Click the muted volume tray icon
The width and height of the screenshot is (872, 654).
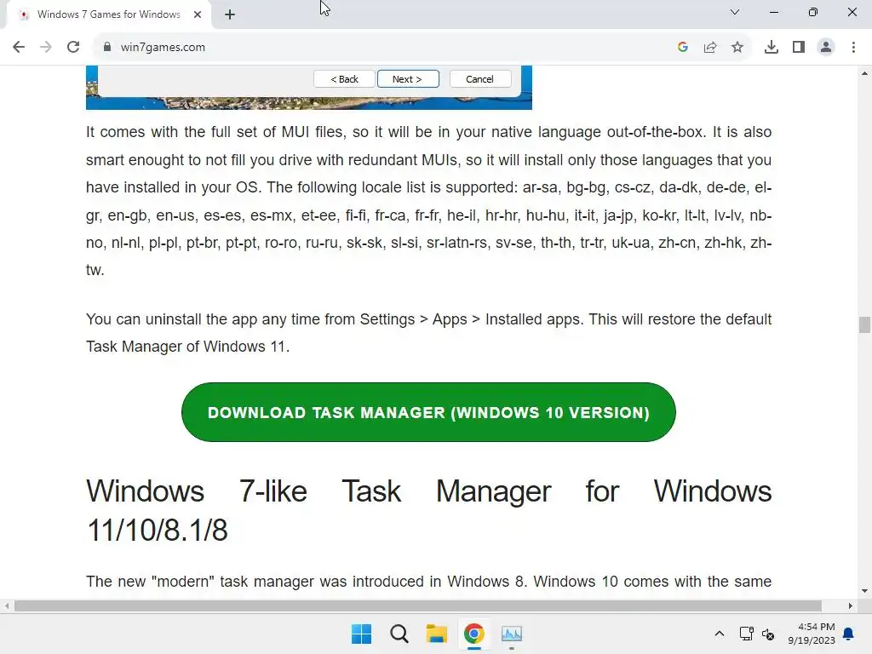point(768,634)
